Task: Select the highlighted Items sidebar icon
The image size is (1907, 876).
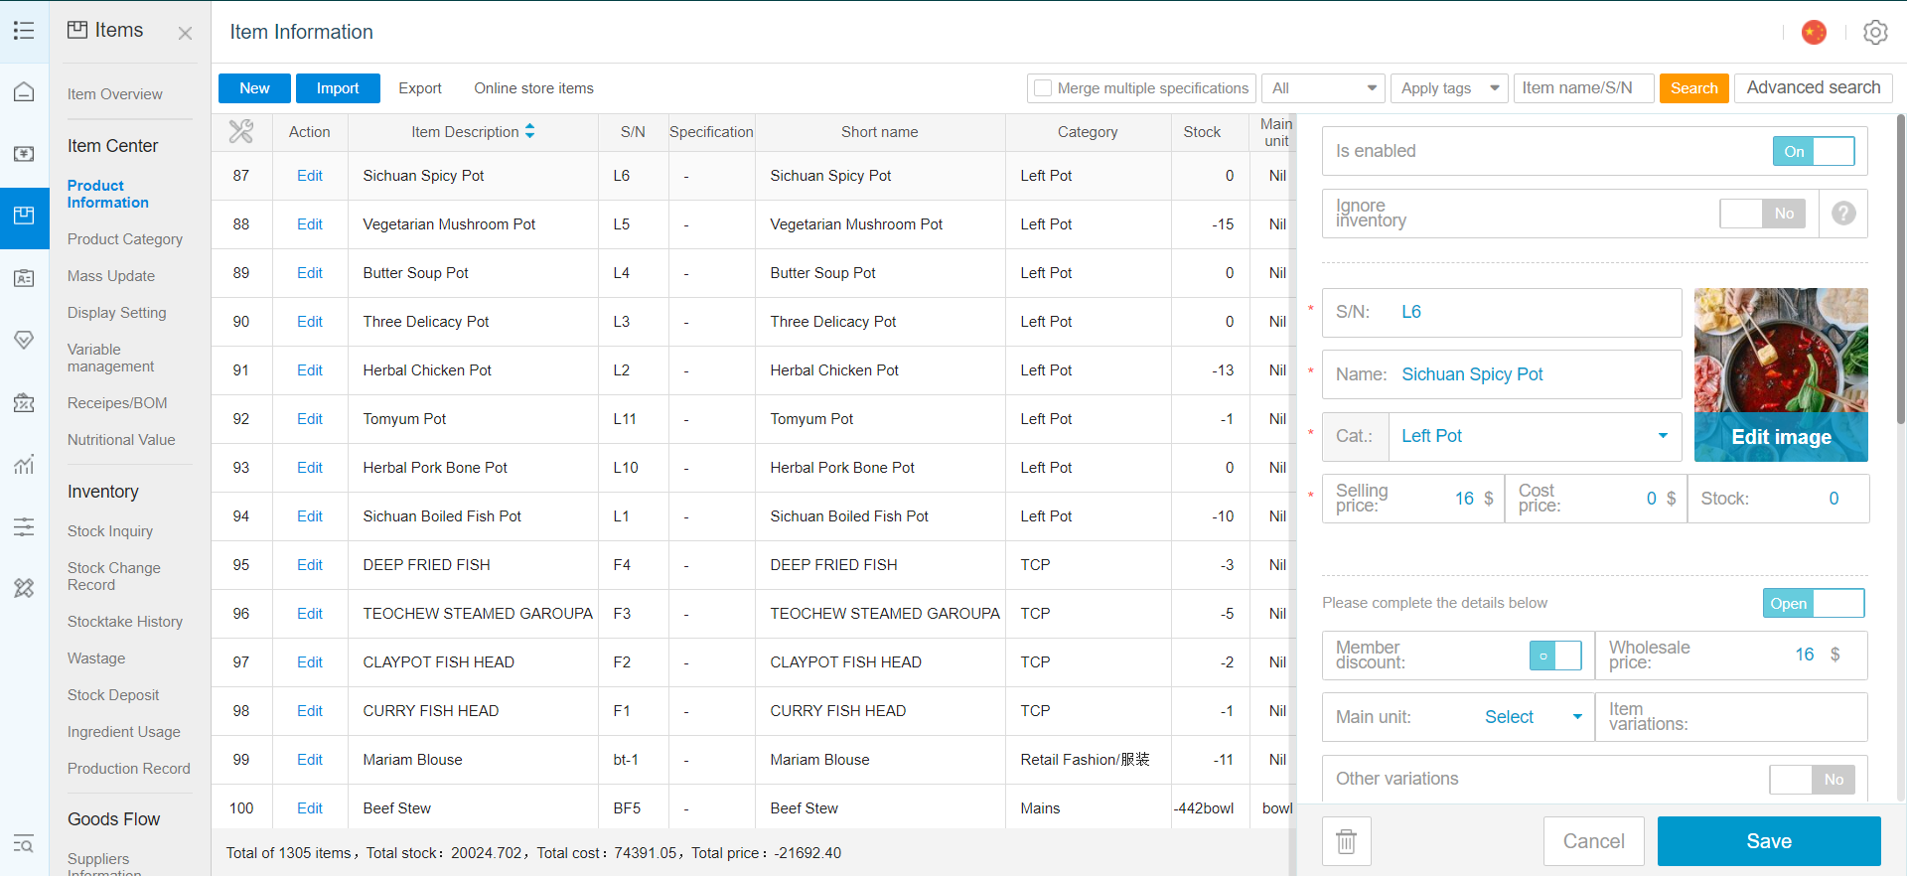Action: point(24,216)
